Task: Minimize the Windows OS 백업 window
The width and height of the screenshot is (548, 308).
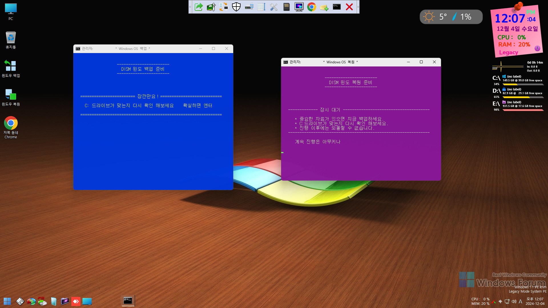Action: [x=201, y=48]
